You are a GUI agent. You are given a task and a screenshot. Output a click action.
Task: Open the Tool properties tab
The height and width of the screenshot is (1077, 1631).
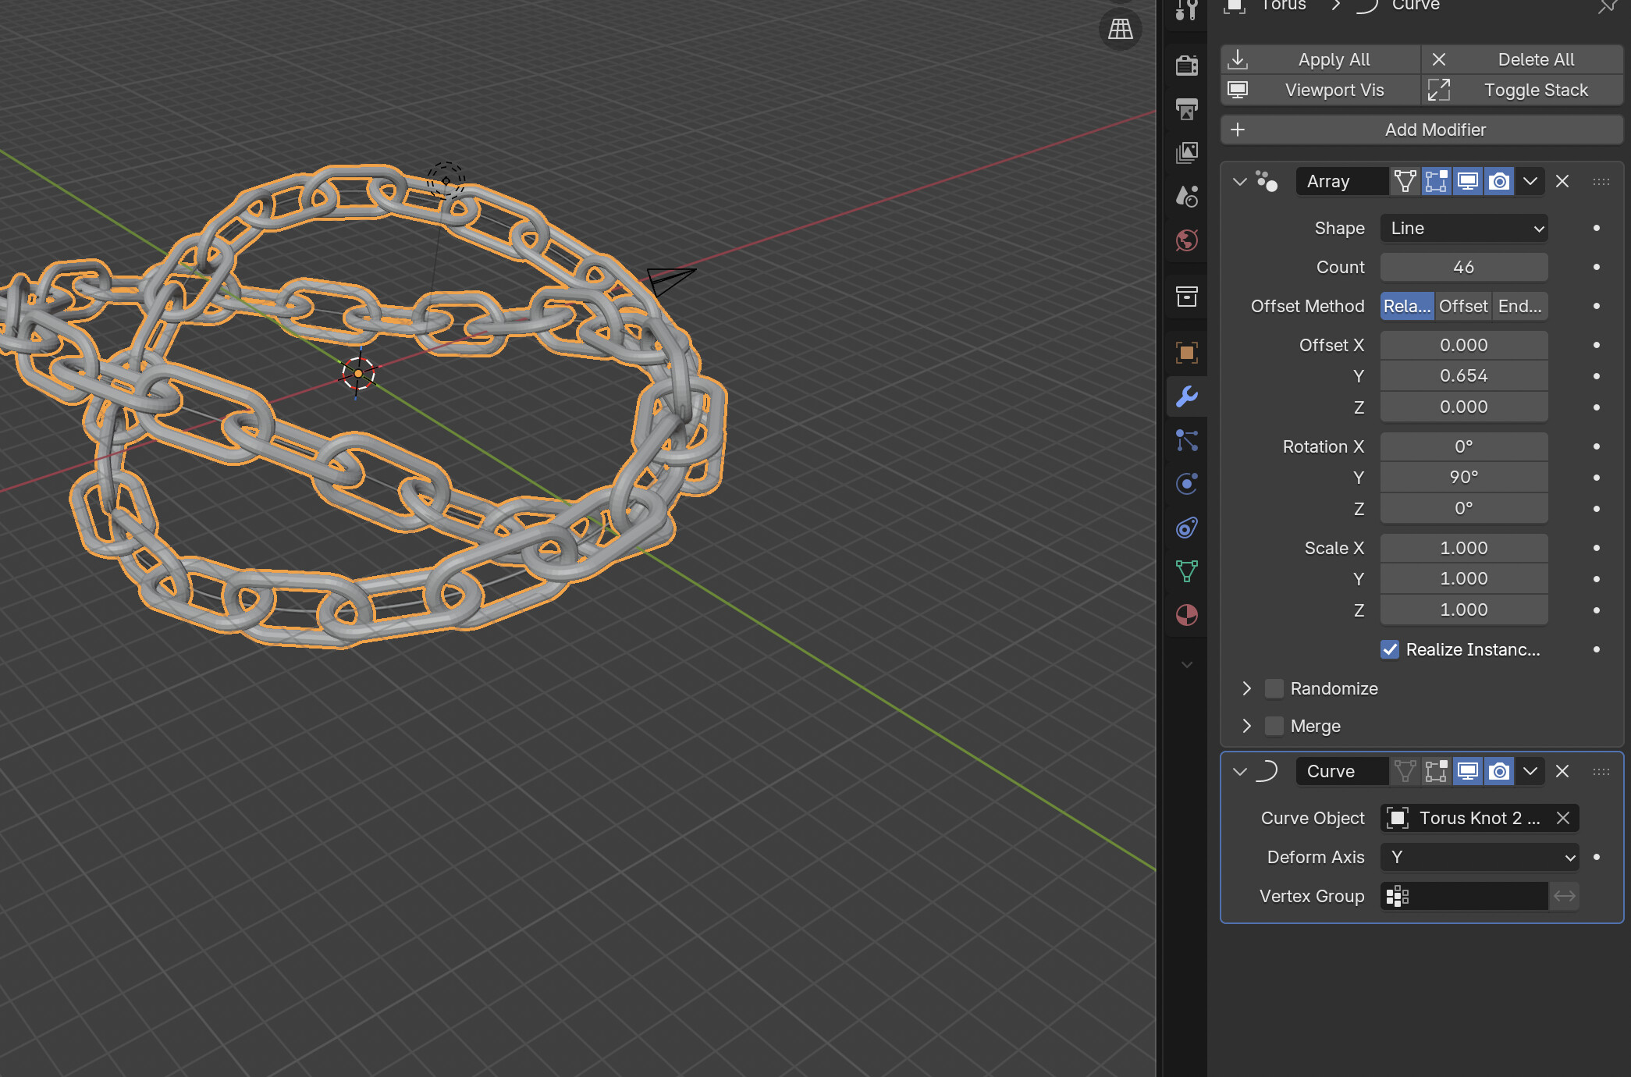click(x=1186, y=9)
